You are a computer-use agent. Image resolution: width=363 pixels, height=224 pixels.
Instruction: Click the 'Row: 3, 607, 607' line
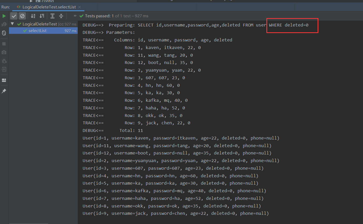pos(134,78)
